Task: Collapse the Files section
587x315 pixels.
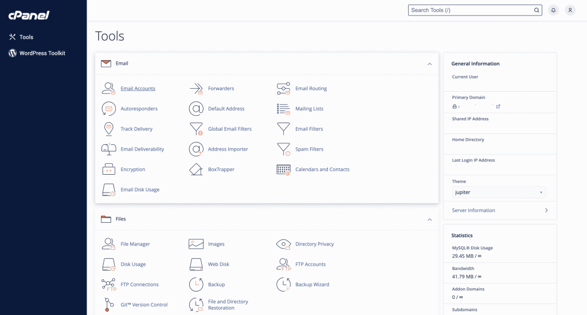Action: (x=430, y=219)
